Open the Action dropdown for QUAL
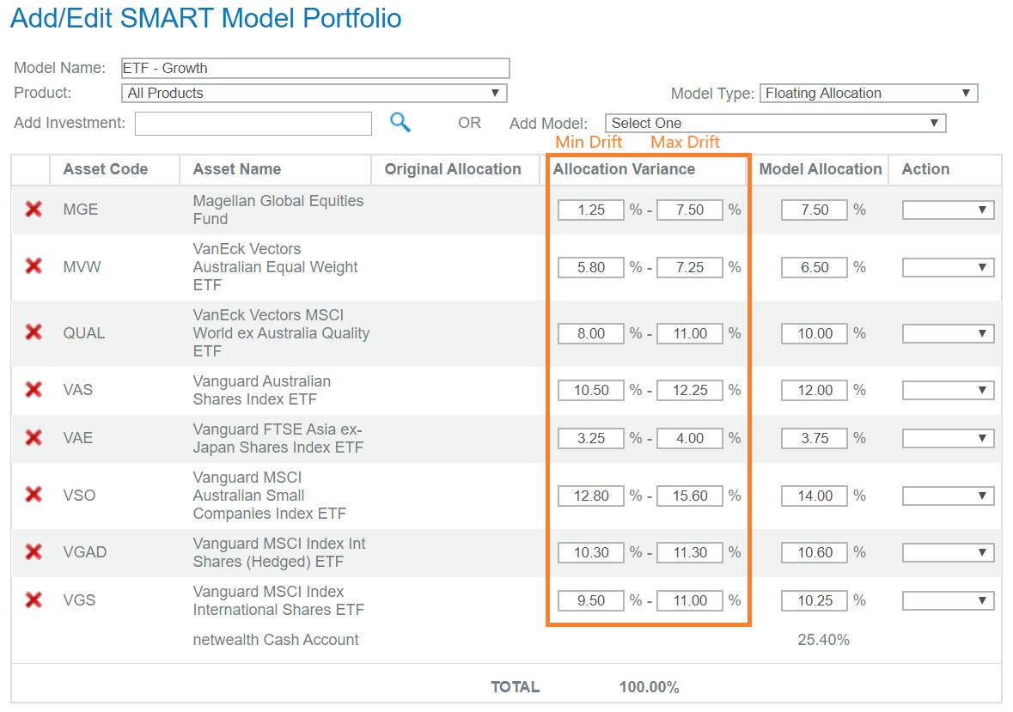The height and width of the screenshot is (712, 1013). tap(948, 333)
